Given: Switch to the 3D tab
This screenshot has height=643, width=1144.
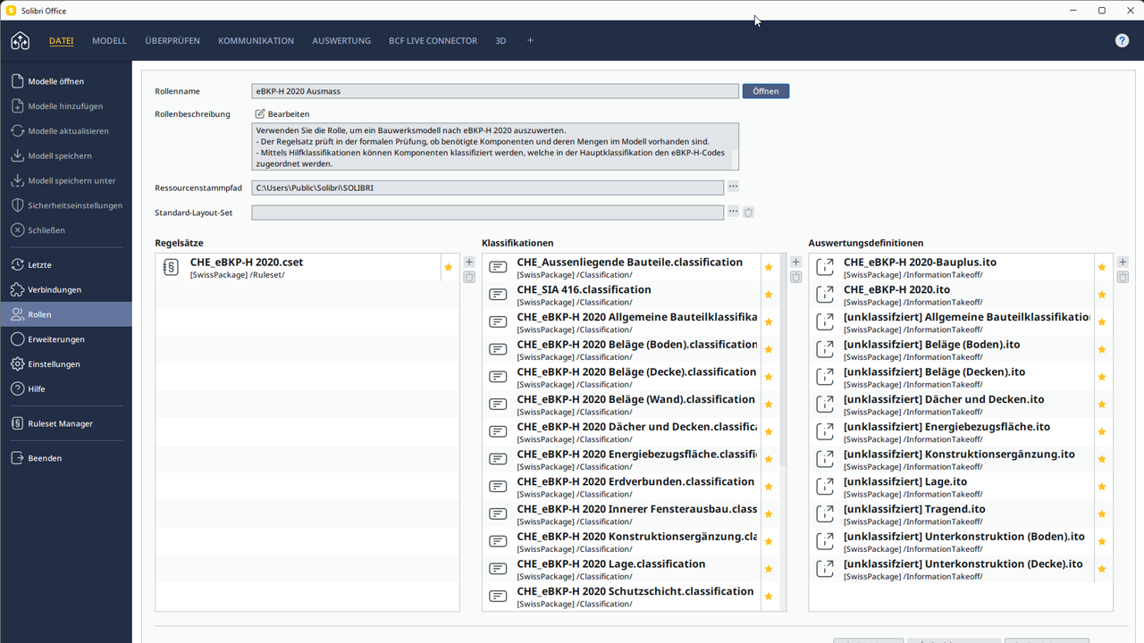Looking at the screenshot, I should tap(501, 41).
